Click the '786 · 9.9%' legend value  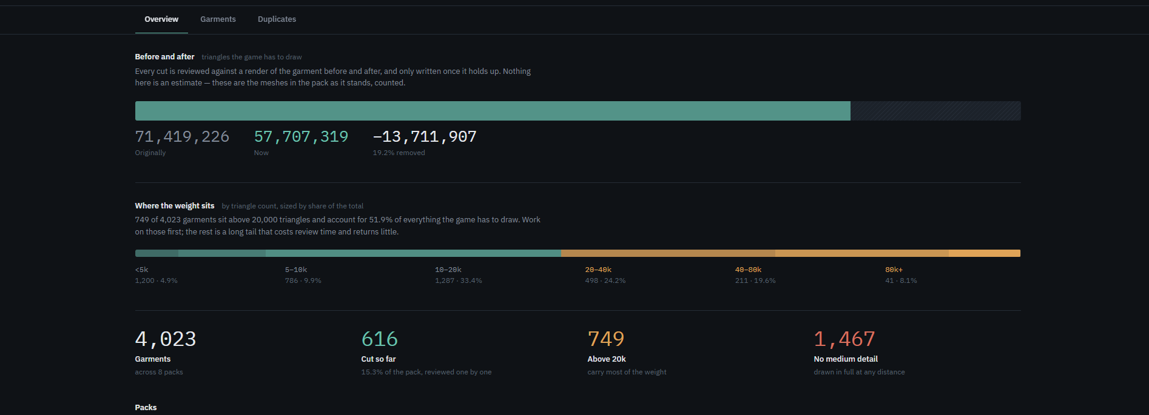(x=303, y=281)
